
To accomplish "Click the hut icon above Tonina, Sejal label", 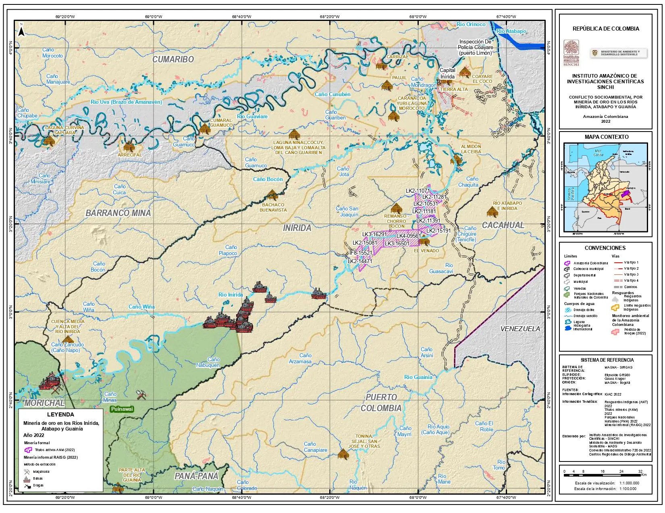I will point(343,454).
